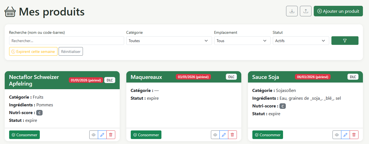
Task: Open the Emplacement dropdown
Action: 242,41
